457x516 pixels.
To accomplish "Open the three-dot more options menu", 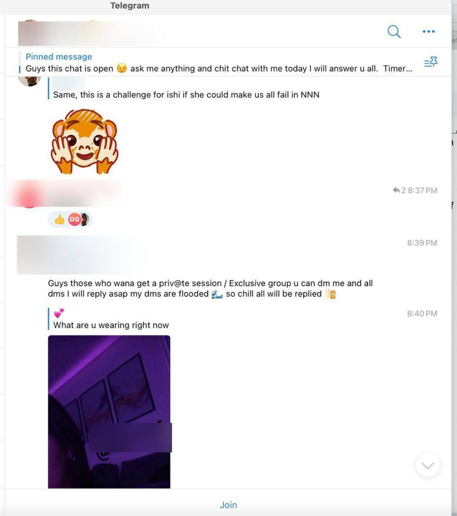I will pos(428,32).
